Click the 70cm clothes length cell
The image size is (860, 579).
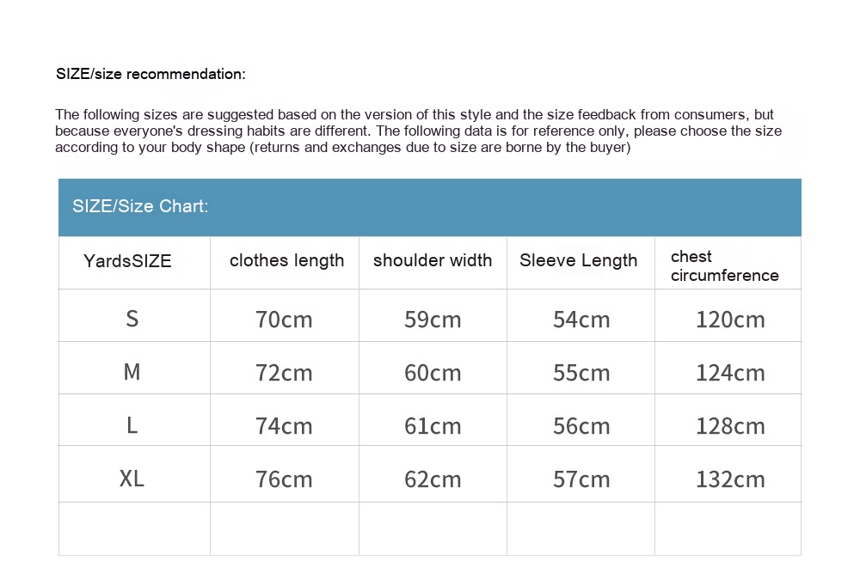point(284,320)
